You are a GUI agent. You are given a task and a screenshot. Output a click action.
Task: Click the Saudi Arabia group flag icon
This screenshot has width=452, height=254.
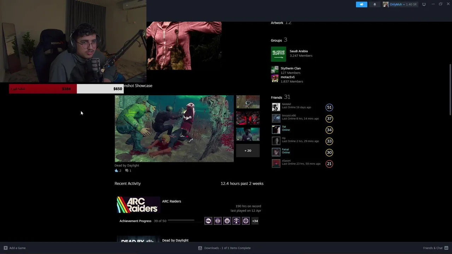click(278, 54)
